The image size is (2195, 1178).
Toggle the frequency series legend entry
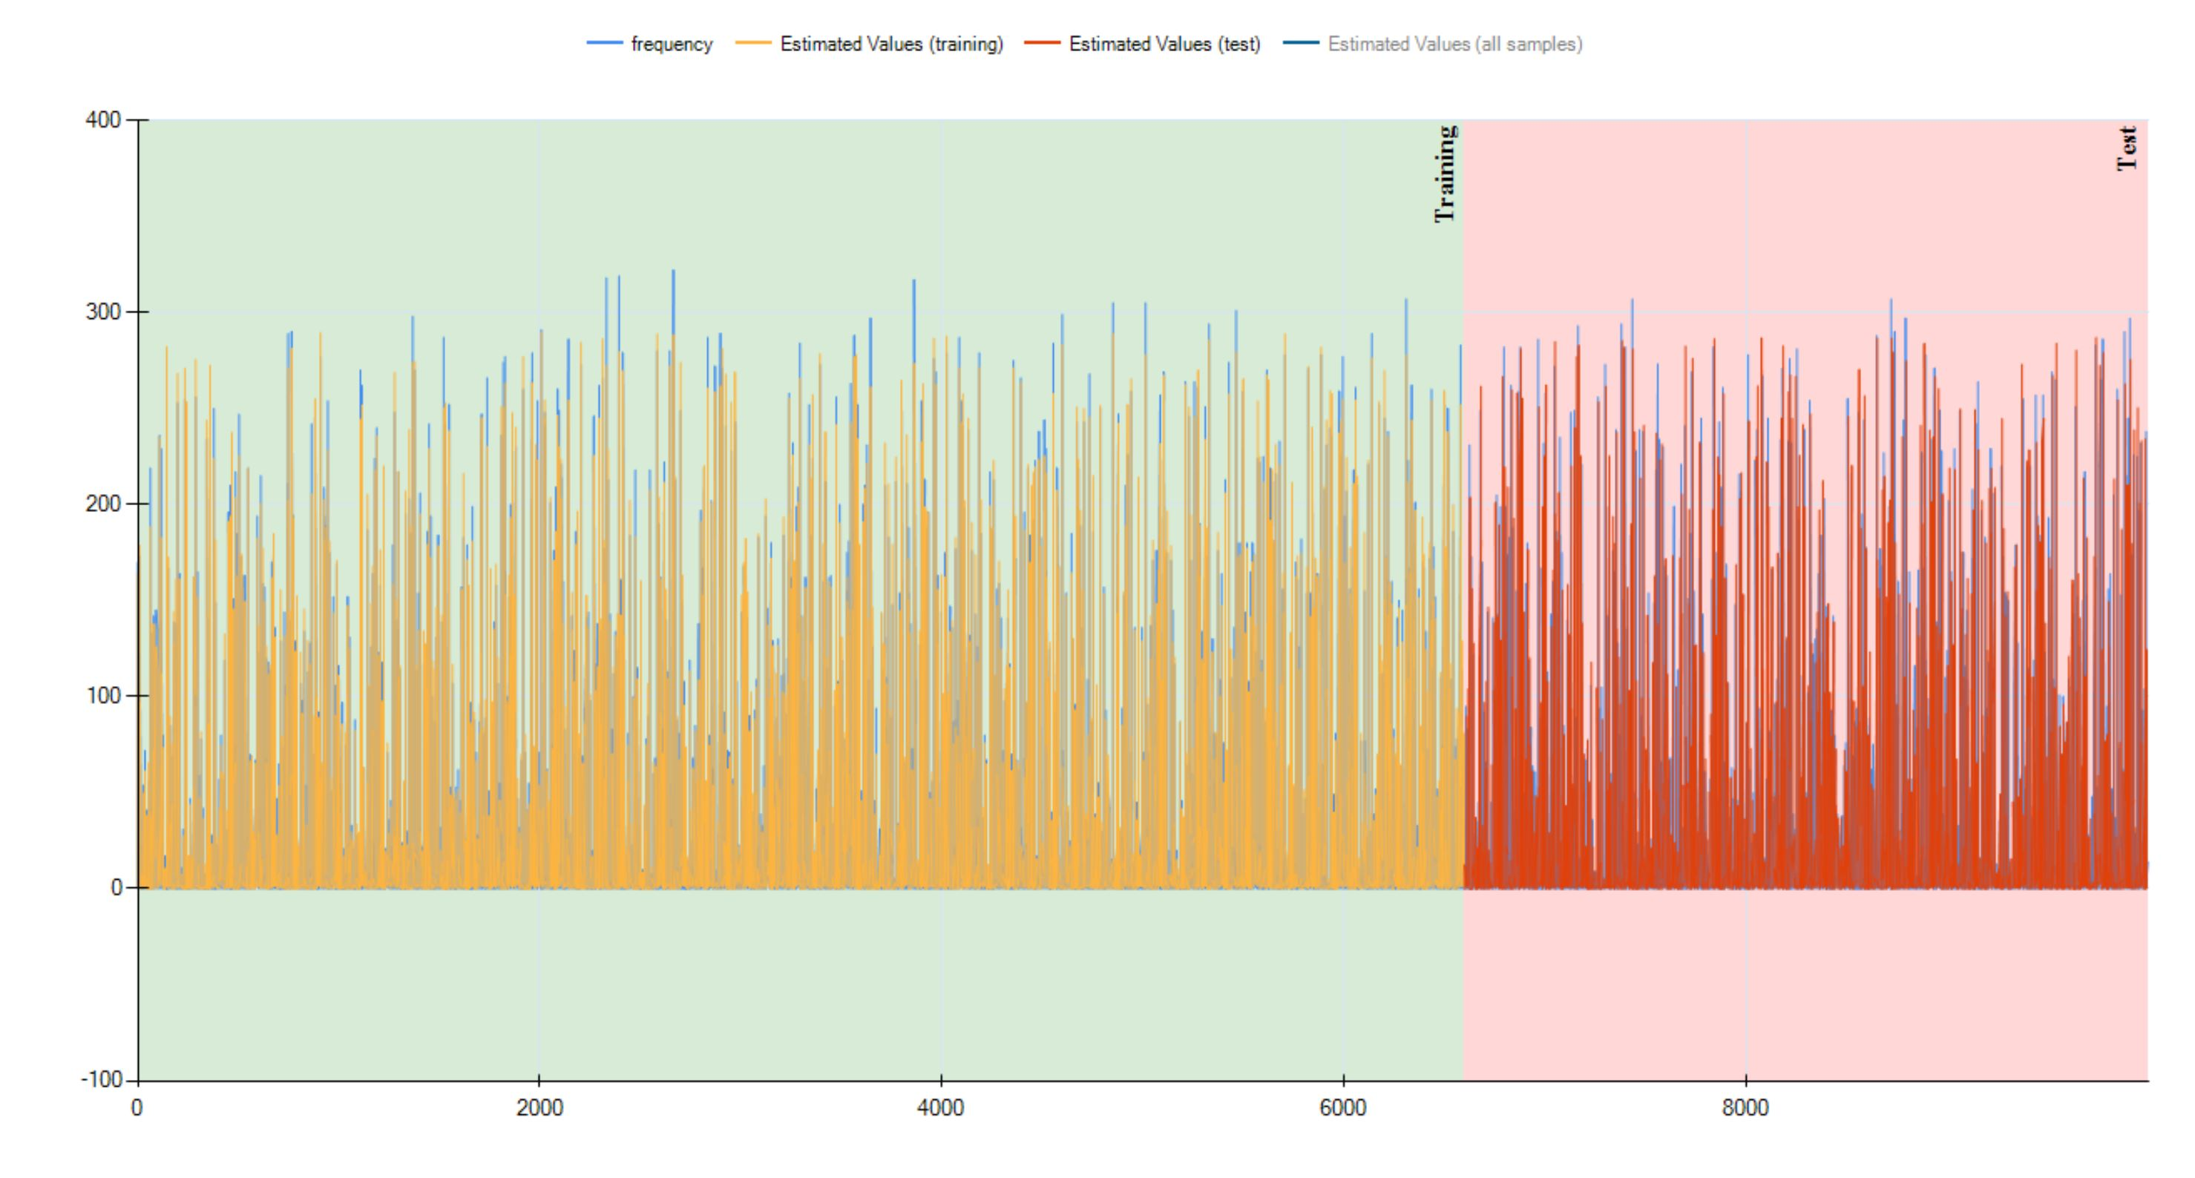pos(671,45)
